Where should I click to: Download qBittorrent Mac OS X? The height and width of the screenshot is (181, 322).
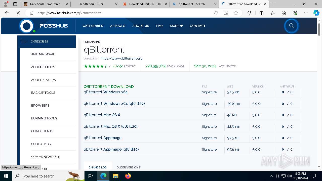pyautogui.click(x=102, y=115)
